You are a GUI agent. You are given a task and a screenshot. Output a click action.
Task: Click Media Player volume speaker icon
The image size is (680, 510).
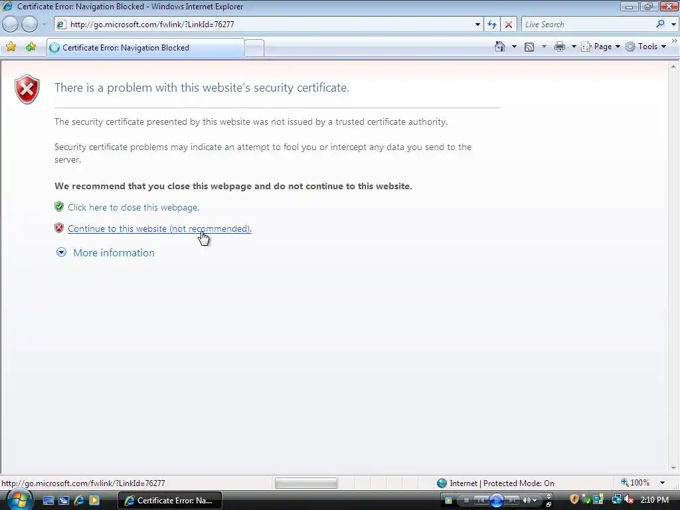pyautogui.click(x=527, y=501)
